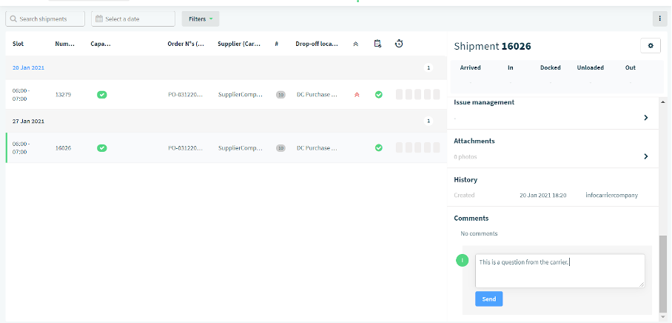
Task: Click the Attachments heading
Action: point(474,141)
